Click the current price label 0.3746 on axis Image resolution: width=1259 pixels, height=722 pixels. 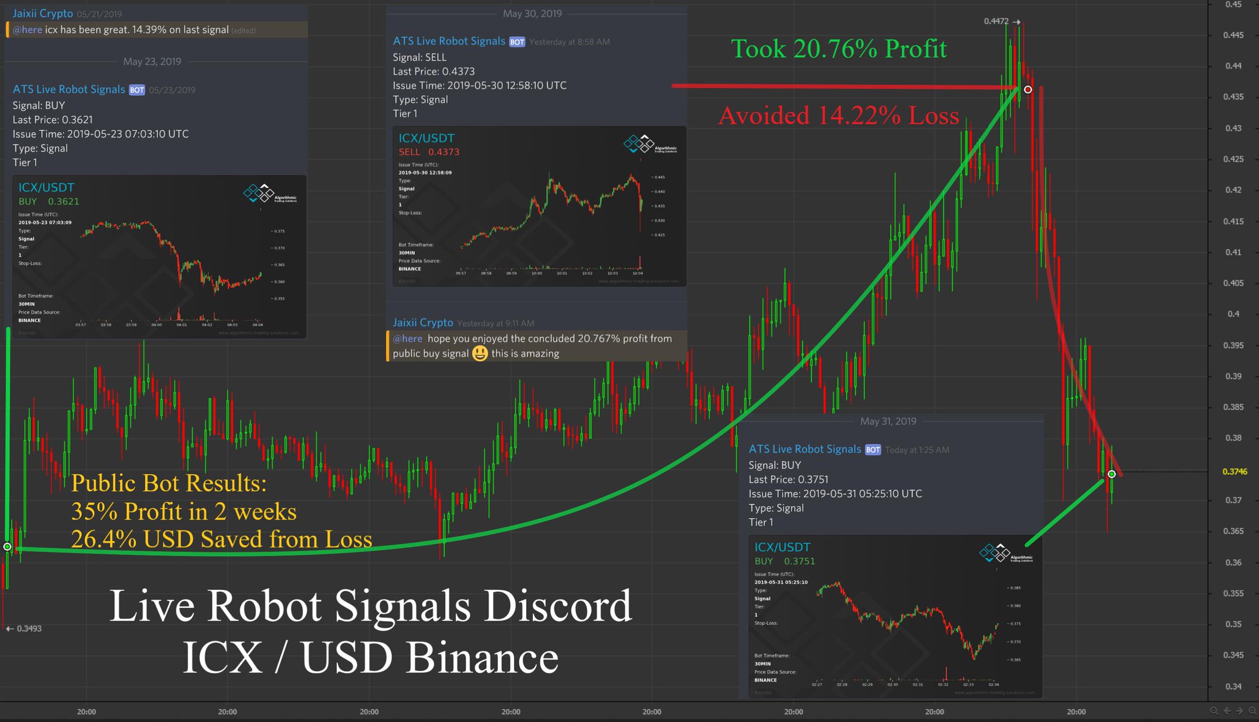tap(1234, 472)
